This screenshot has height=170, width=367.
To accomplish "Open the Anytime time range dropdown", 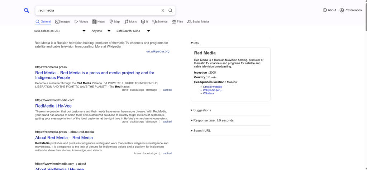I will [x=101, y=31].
